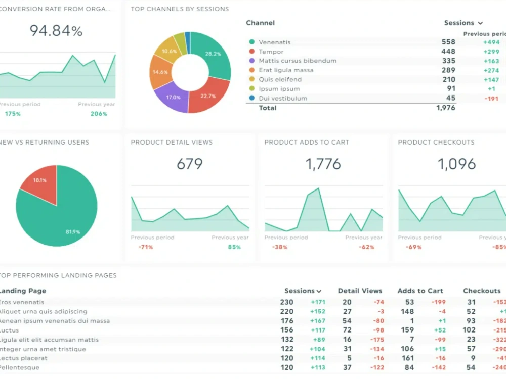Image resolution: width=506 pixels, height=379 pixels.
Task: Open the Aliquet urna quis adipiscing row
Action: click(44, 312)
